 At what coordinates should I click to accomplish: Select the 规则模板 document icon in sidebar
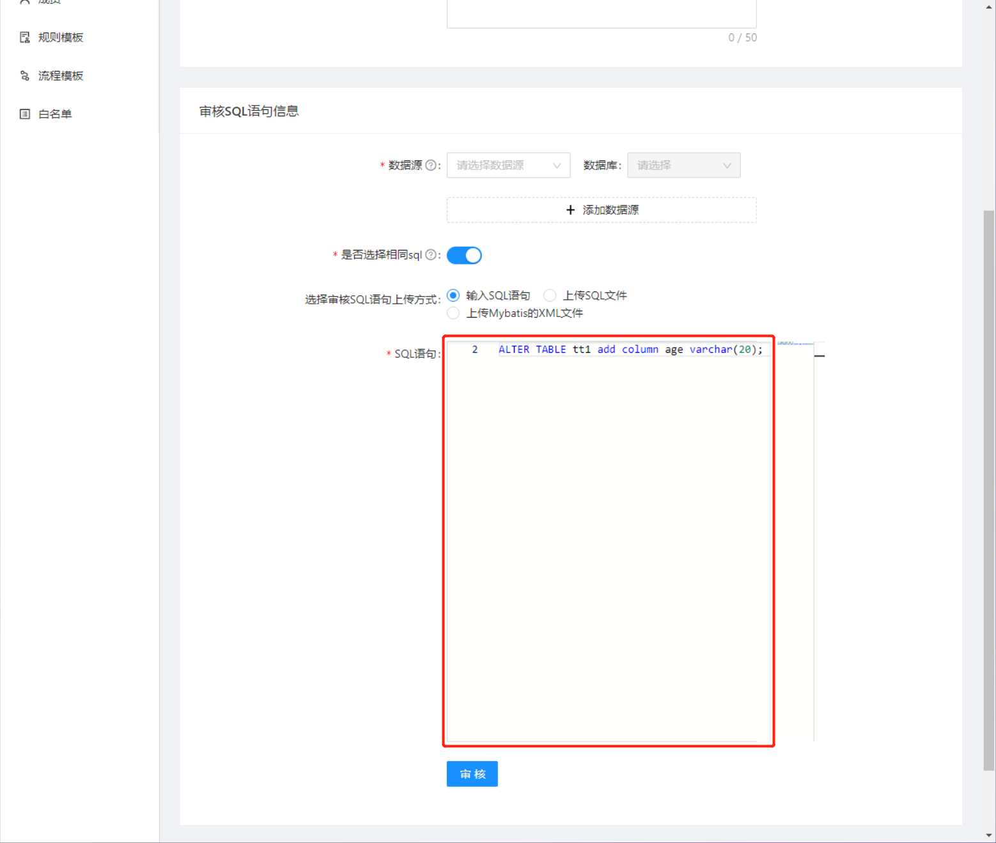click(x=24, y=37)
